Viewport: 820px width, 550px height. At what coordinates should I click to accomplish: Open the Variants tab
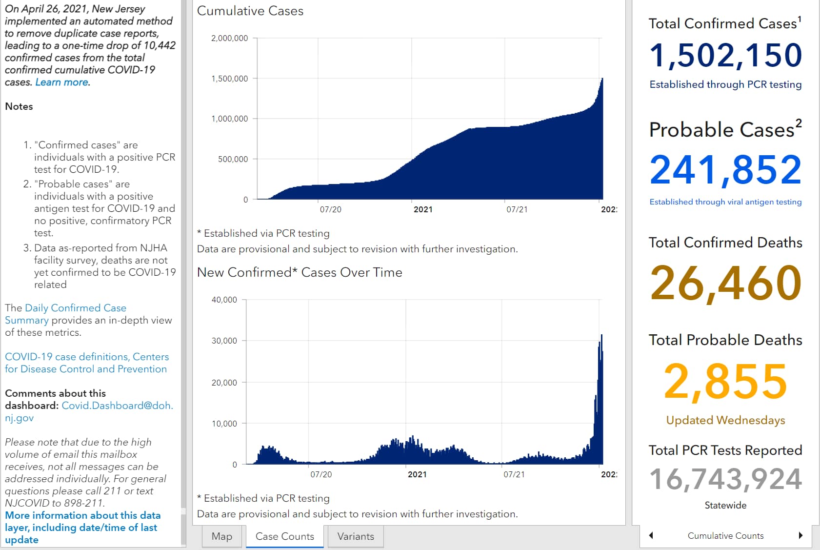point(356,536)
